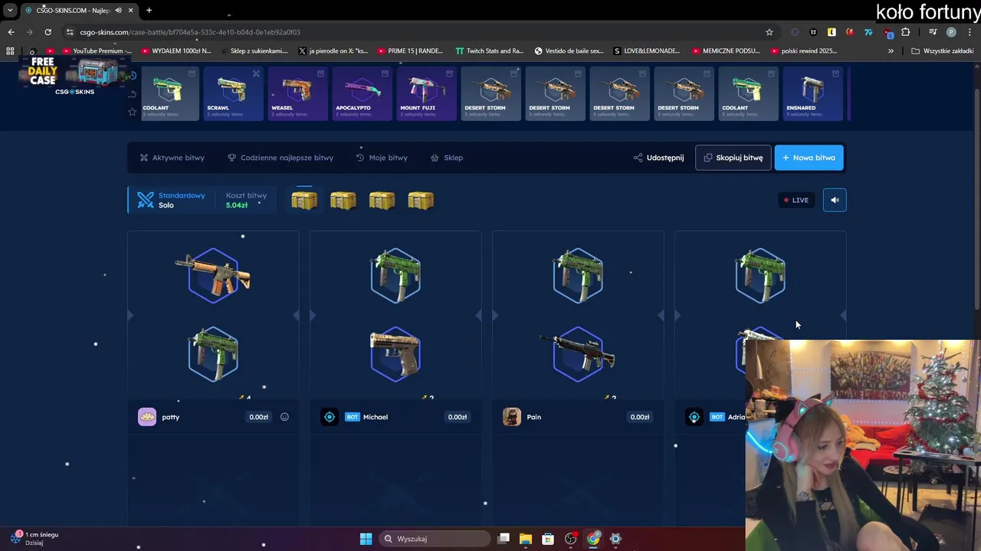Viewport: 981px width, 551px height.
Task: Open the taskbar Settings gear
Action: click(x=615, y=539)
